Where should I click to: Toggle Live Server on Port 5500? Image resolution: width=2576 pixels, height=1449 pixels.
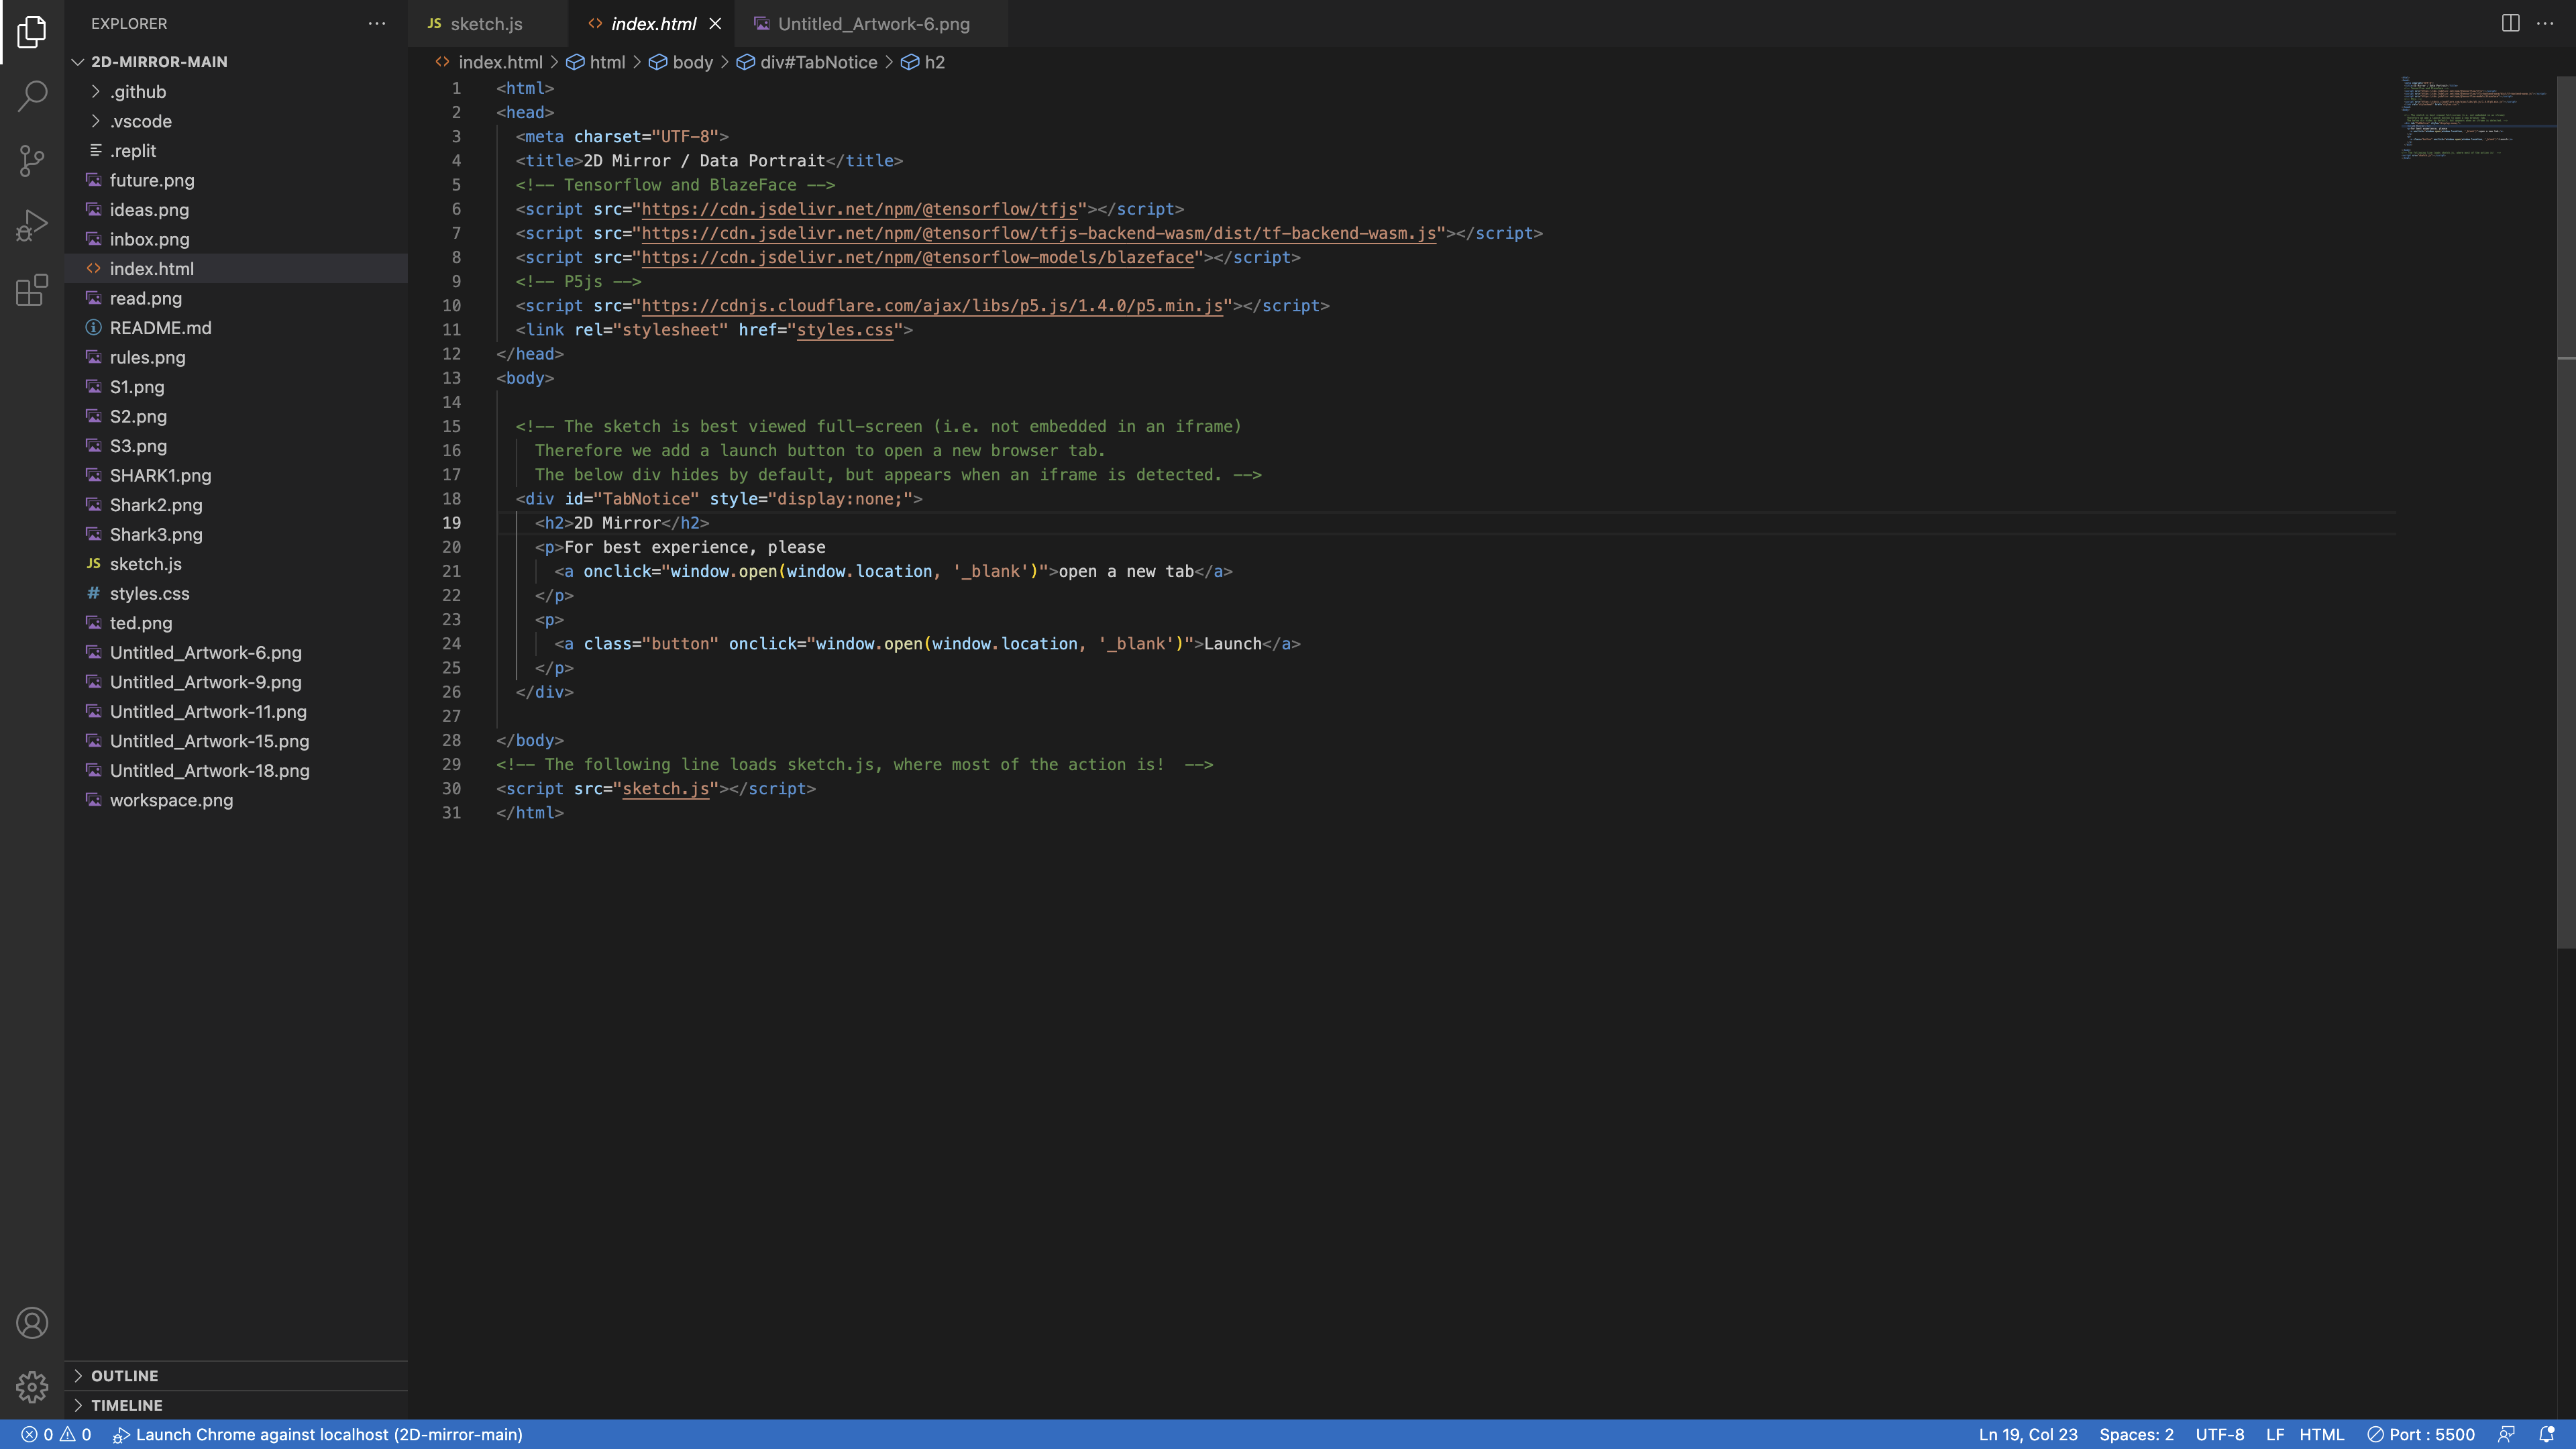click(x=2421, y=1434)
